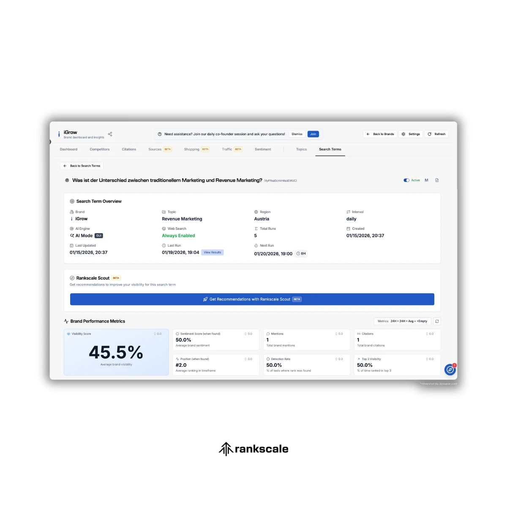
Task: Click the View Results button
Action: 212,252
